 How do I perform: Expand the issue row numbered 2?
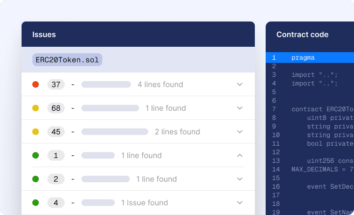[x=240, y=179]
